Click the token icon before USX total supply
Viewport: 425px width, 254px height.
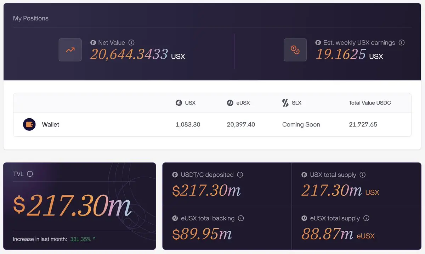point(304,175)
